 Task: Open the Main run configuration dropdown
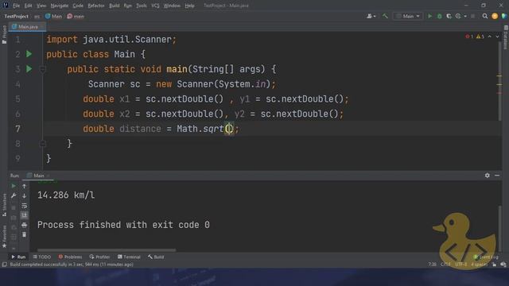[408, 16]
